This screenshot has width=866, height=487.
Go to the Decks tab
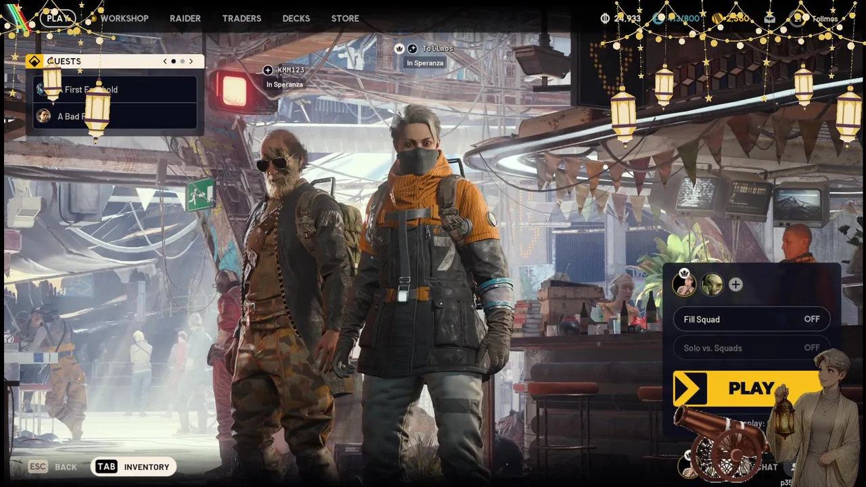(x=296, y=18)
